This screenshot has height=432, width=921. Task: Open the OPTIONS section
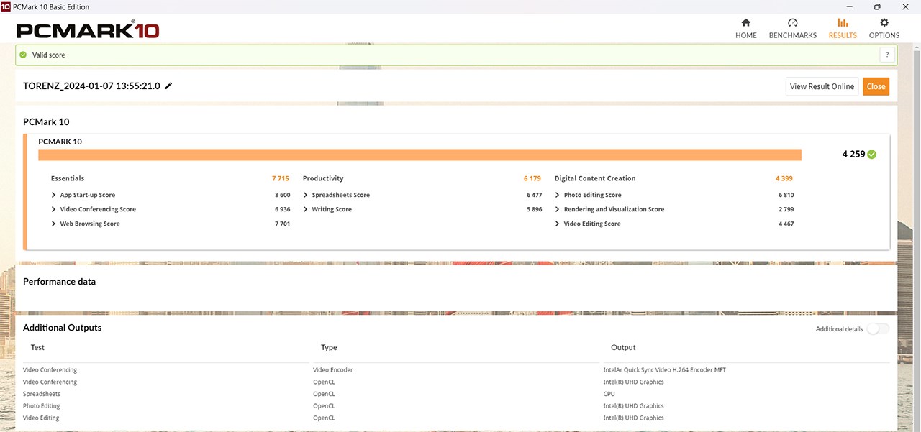coord(884,29)
